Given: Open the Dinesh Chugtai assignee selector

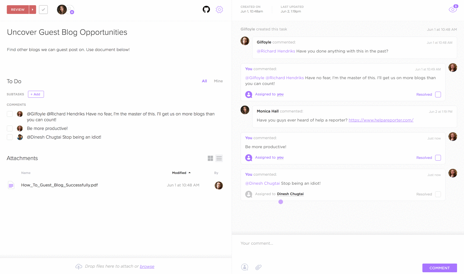Looking at the screenshot, I should (290, 194).
